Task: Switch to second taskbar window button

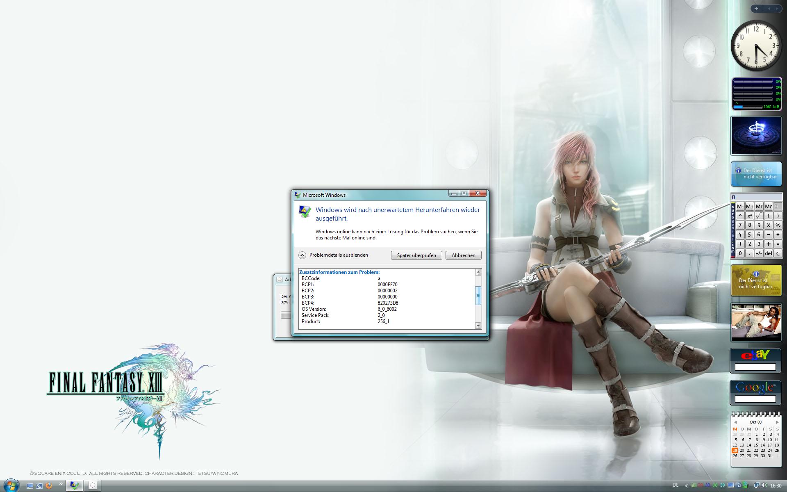Action: pyautogui.click(x=93, y=485)
